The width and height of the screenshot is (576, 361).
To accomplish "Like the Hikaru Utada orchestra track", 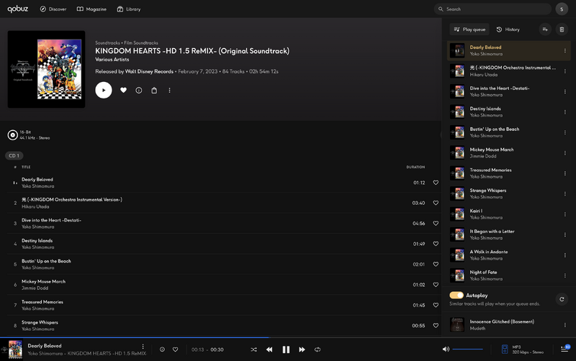I will pyautogui.click(x=436, y=203).
